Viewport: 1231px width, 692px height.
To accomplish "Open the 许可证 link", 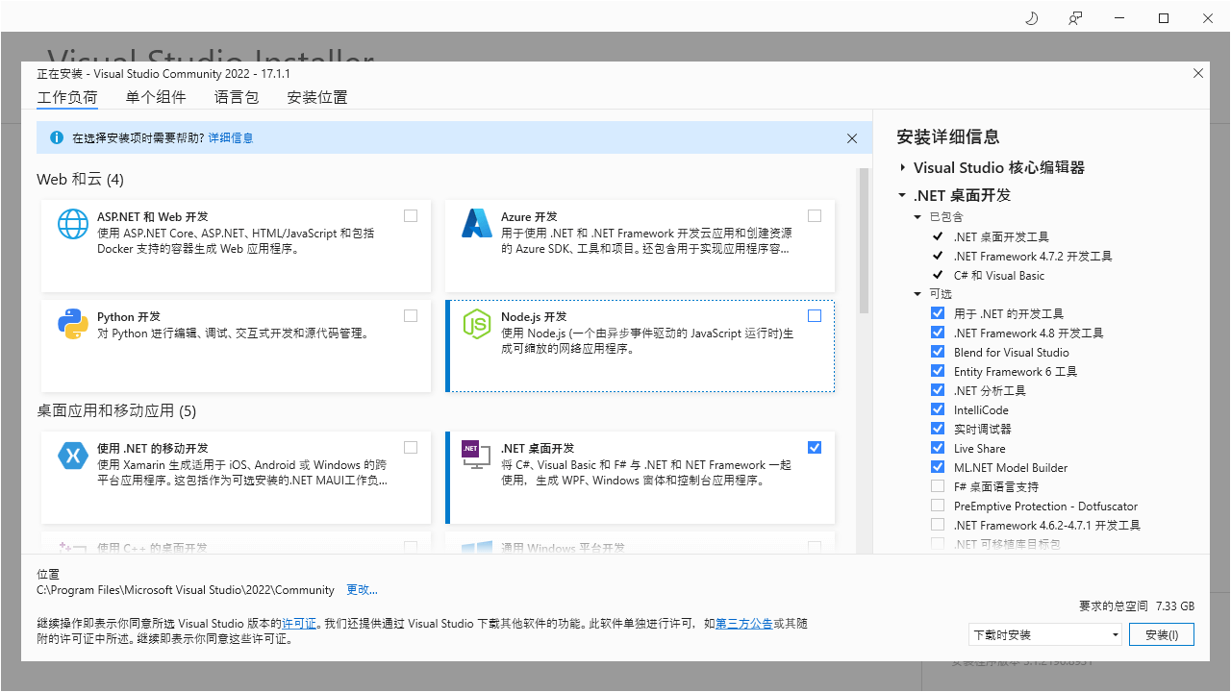I will (x=299, y=624).
